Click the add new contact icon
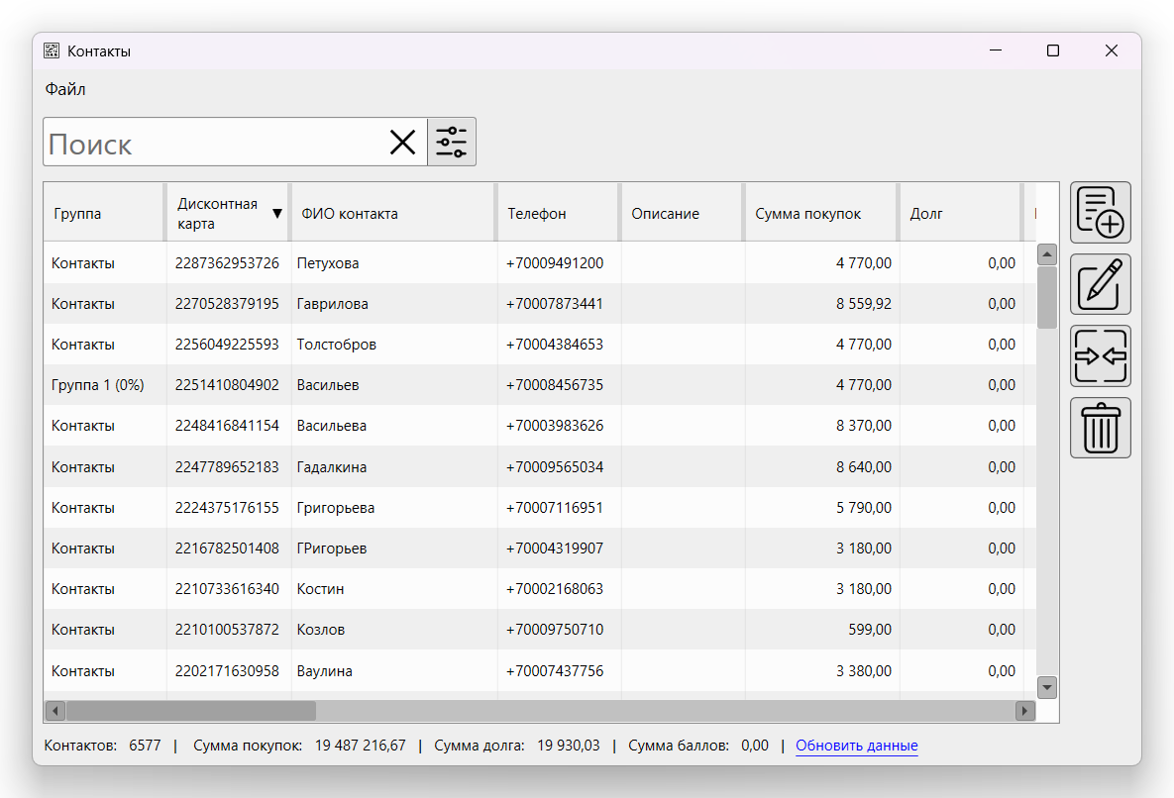The width and height of the screenshot is (1174, 798). (1100, 212)
